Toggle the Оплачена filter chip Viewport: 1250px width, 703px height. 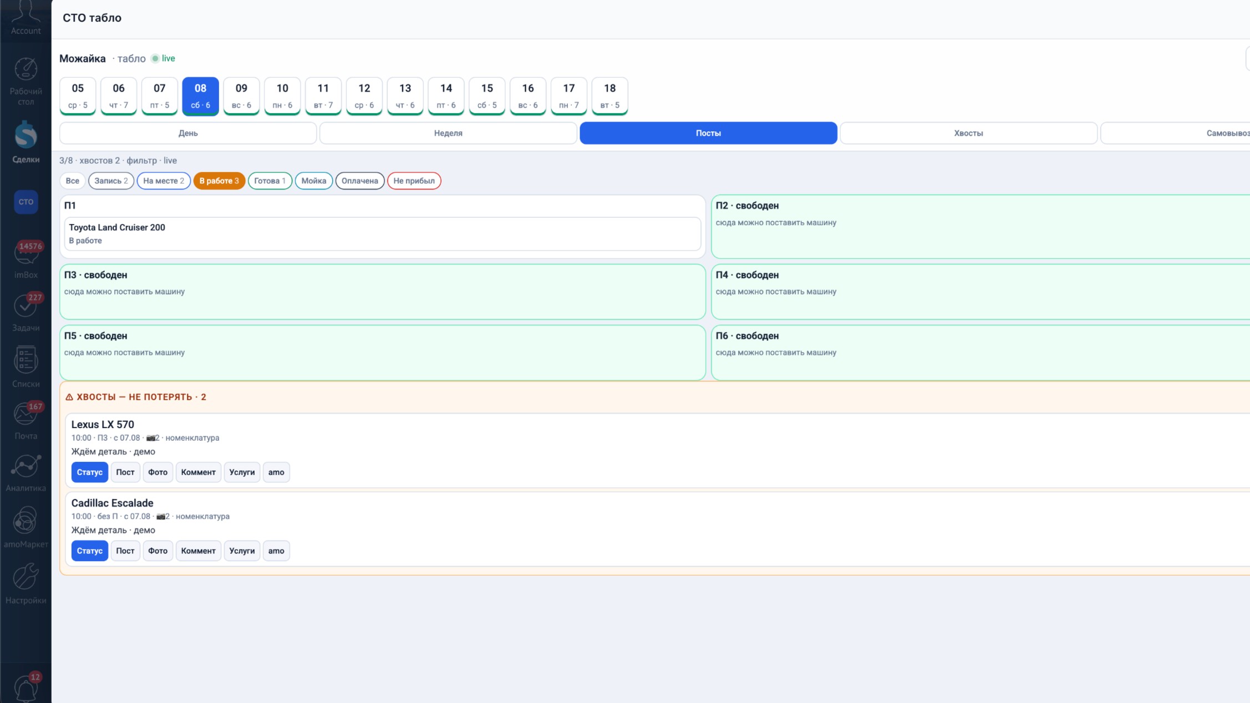pos(360,181)
